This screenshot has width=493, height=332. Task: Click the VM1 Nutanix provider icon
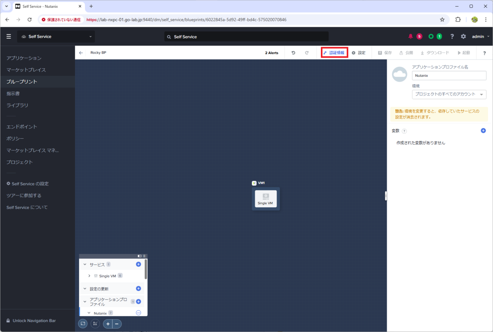click(x=254, y=183)
